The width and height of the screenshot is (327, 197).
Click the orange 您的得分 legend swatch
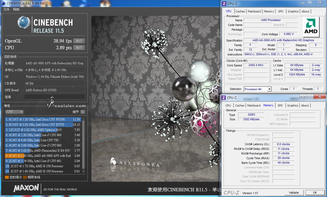[7, 177]
